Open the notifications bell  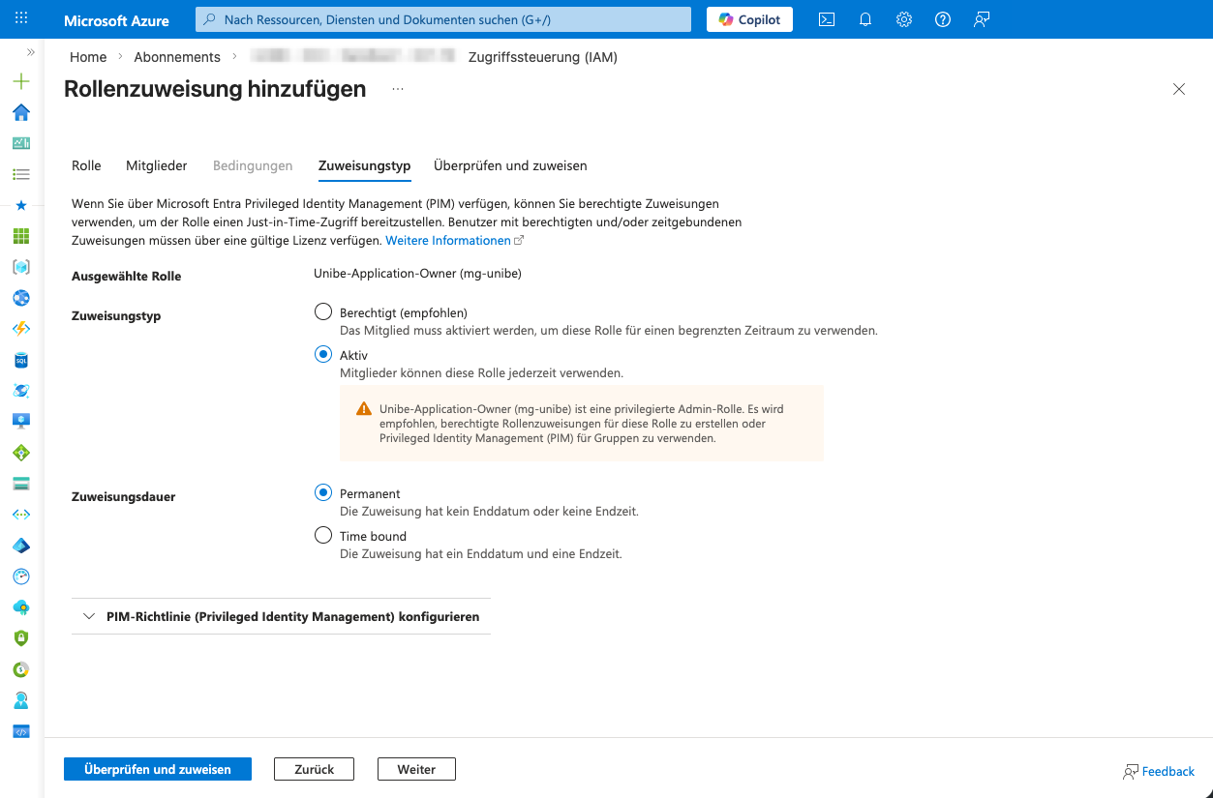(x=864, y=18)
